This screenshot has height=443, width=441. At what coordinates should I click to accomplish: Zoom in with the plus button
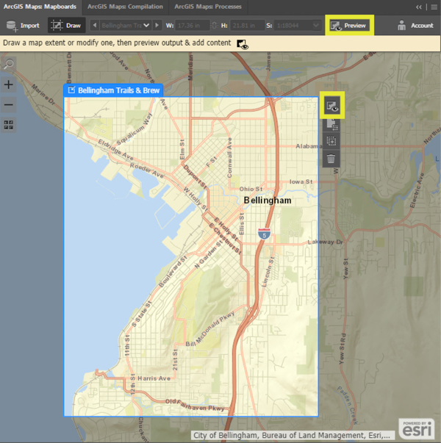(9, 84)
